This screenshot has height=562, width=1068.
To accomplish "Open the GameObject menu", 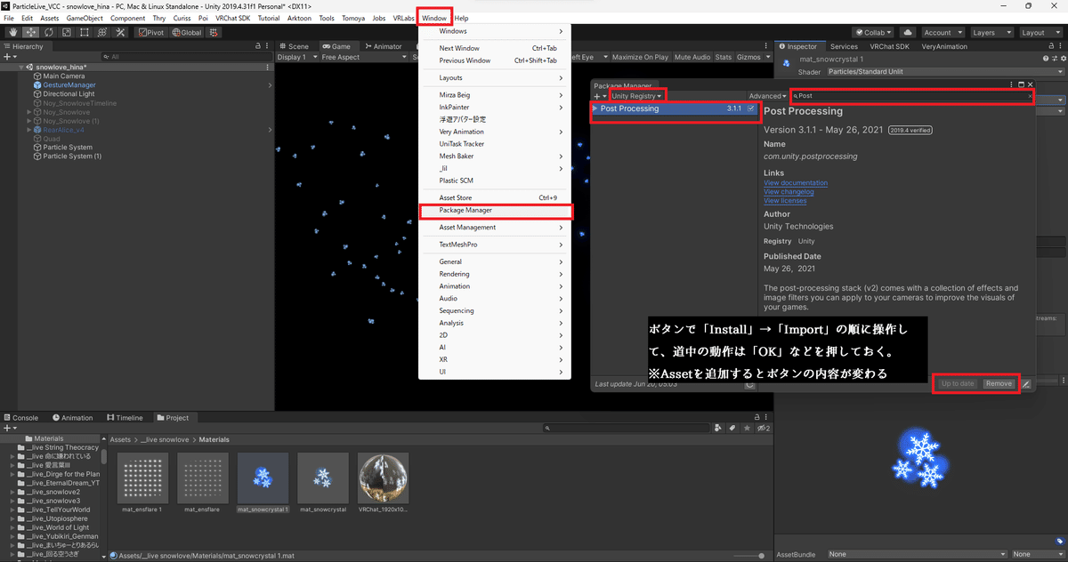I will coord(85,18).
